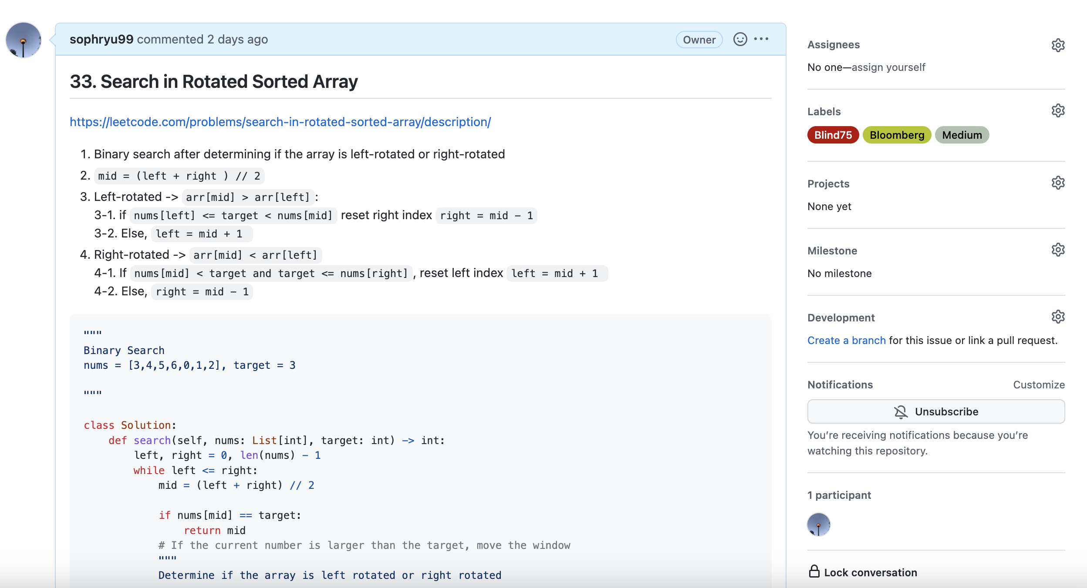Toggle notifications with the Unsubscribe button
This screenshot has width=1087, height=588.
point(936,411)
